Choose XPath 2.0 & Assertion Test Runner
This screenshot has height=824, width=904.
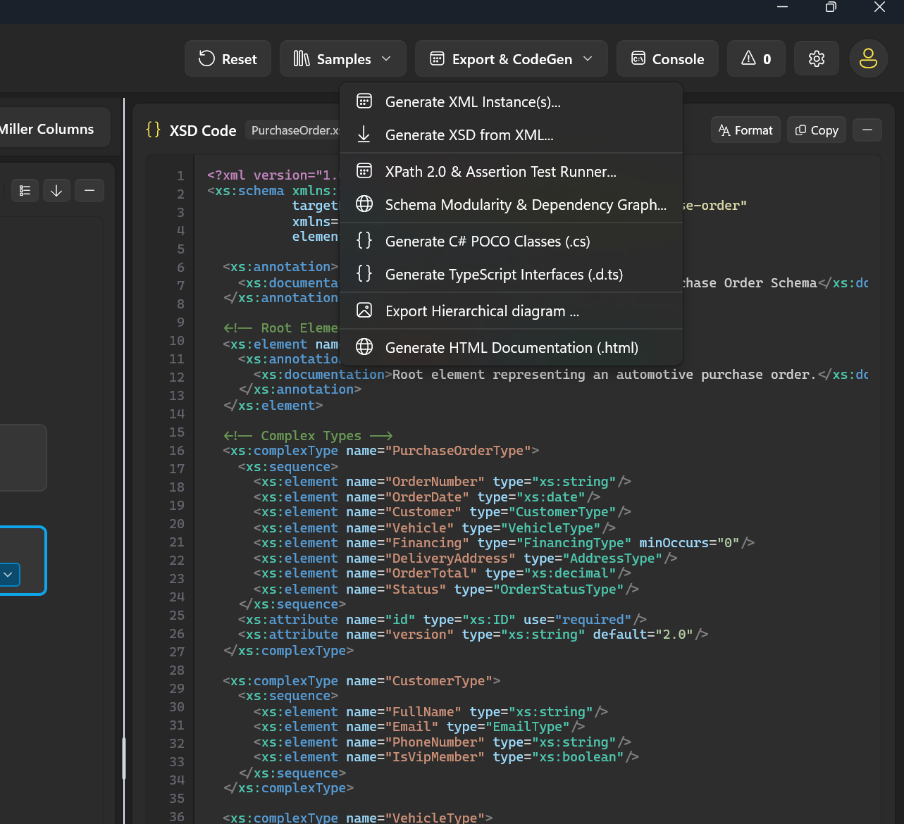[x=511, y=172]
